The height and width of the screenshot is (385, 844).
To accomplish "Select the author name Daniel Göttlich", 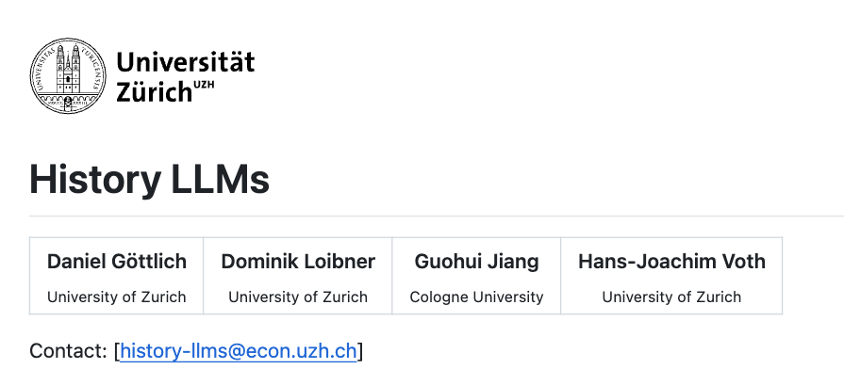I will pyautogui.click(x=117, y=261).
